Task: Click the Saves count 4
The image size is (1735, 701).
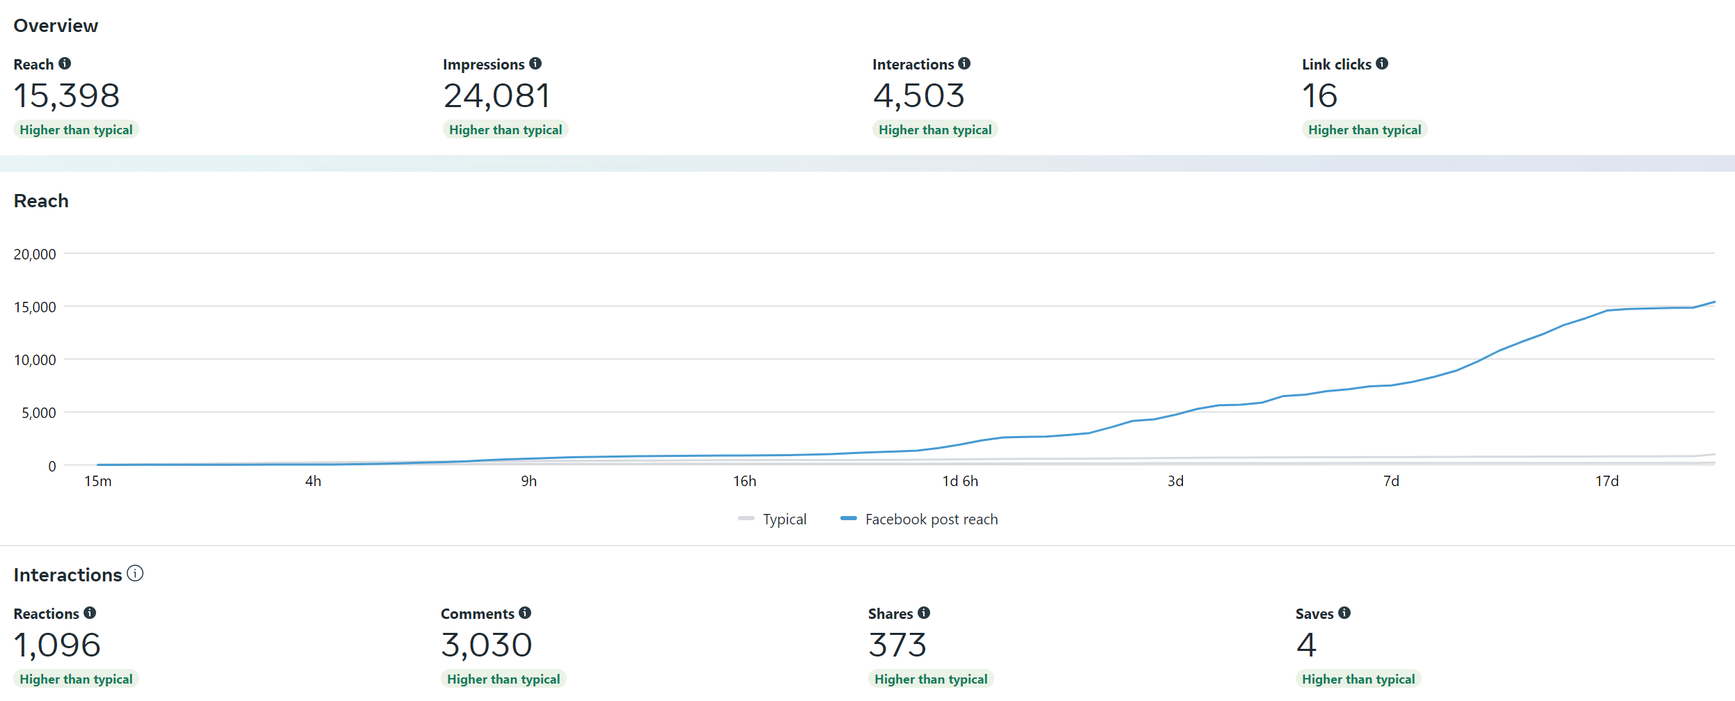Action: 1306,645
